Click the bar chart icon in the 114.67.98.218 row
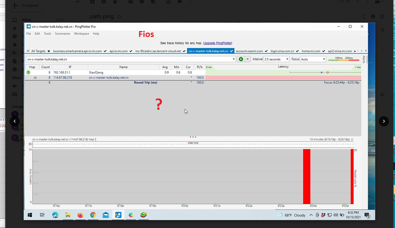 click(35, 78)
